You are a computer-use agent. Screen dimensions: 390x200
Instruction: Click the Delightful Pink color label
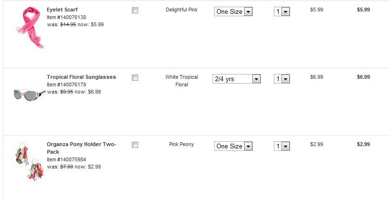[x=182, y=10]
